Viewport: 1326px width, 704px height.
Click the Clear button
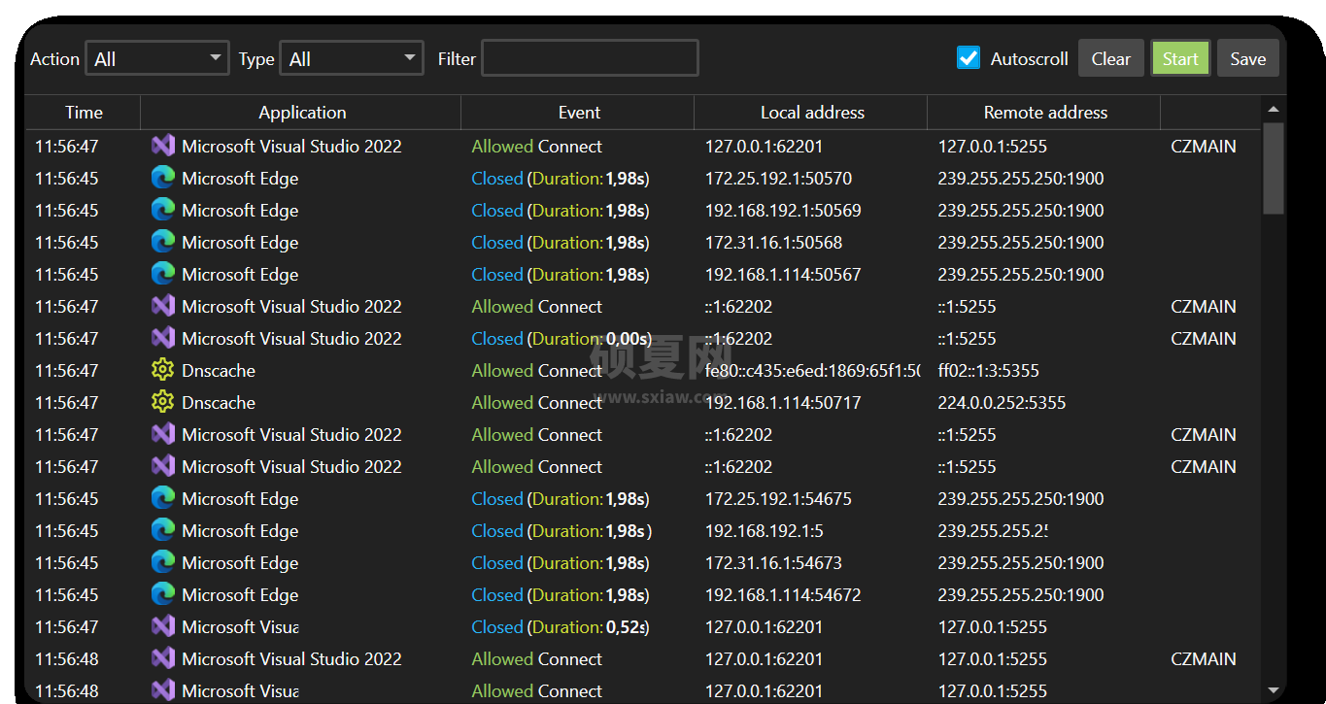coord(1110,58)
